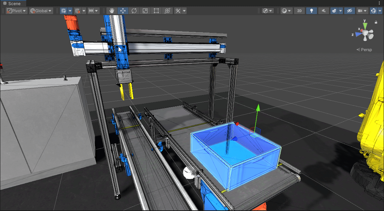Toggle scene lighting with the lightbulb

[x=312, y=11]
